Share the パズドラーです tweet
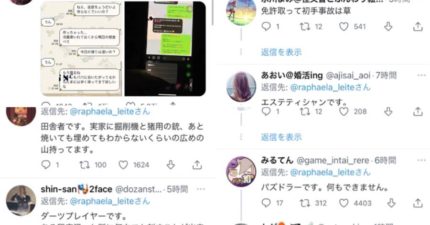 click(418, 203)
